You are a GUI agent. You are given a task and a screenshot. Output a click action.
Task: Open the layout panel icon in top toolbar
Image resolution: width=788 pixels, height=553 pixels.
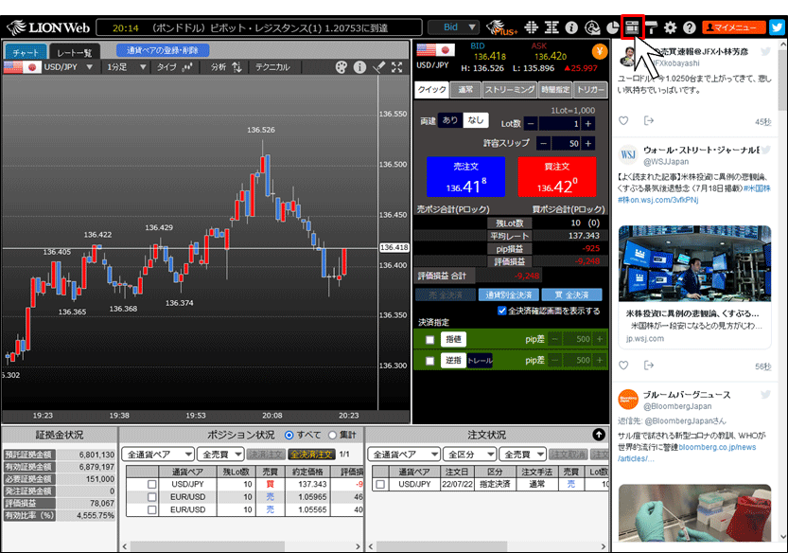(633, 27)
